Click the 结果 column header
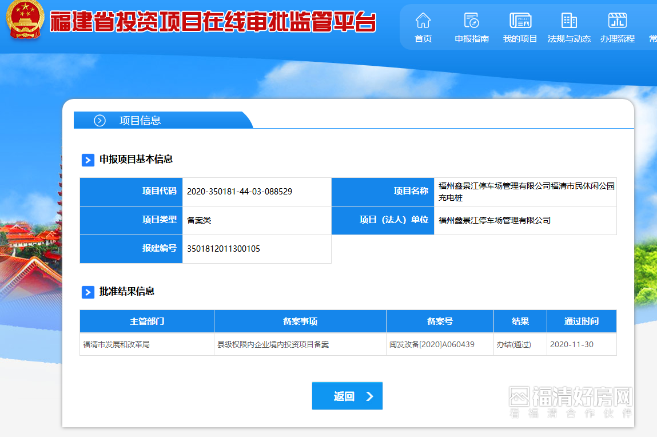Image resolution: width=657 pixels, height=437 pixels. point(520,321)
